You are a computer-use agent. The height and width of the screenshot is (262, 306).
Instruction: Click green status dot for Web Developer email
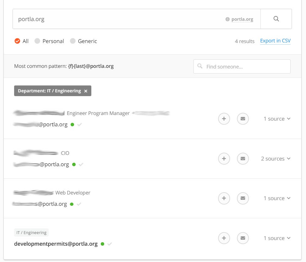tap(72, 204)
